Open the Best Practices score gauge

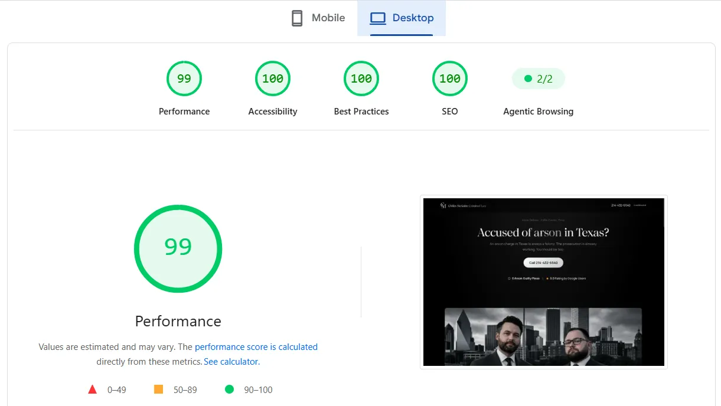(361, 78)
